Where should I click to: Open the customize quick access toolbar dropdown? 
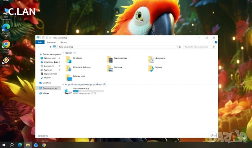50,38
